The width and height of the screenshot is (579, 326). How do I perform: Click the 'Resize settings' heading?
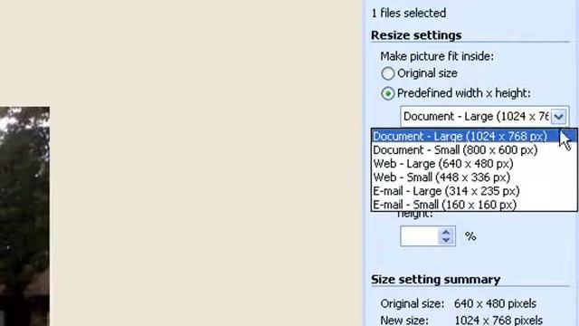click(x=416, y=35)
